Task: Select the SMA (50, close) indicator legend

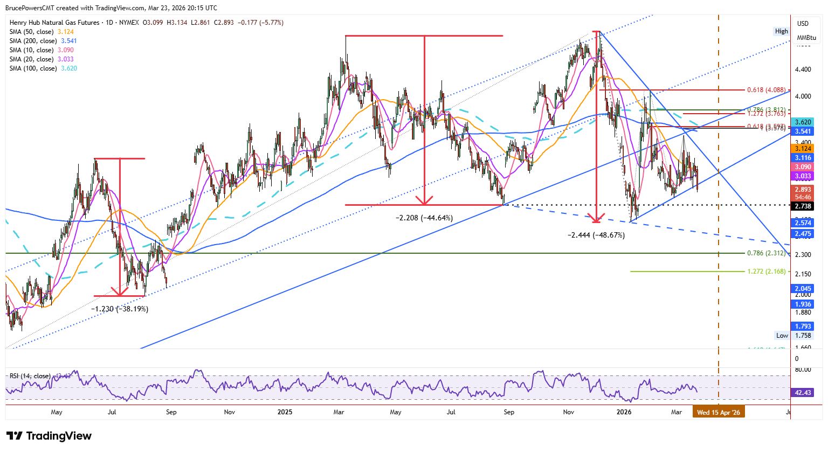Action: [42, 32]
